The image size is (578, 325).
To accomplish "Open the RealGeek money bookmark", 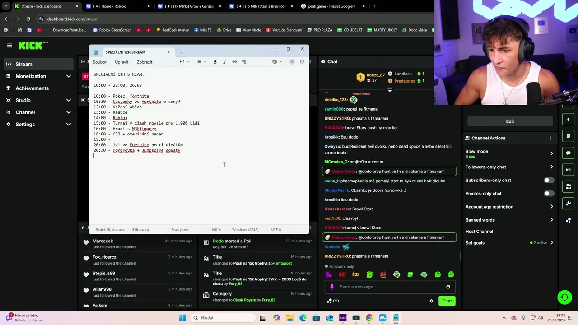I will (x=172, y=30).
